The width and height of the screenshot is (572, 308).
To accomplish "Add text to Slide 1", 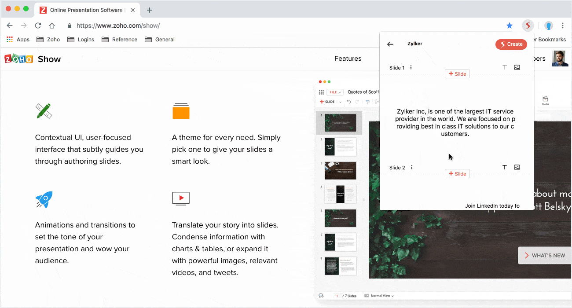I will pyautogui.click(x=505, y=67).
